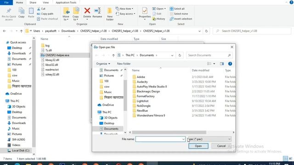Refresh the Open pac file dialog
Image resolution: width=294 pixels, height=165 pixels.
[180, 55]
